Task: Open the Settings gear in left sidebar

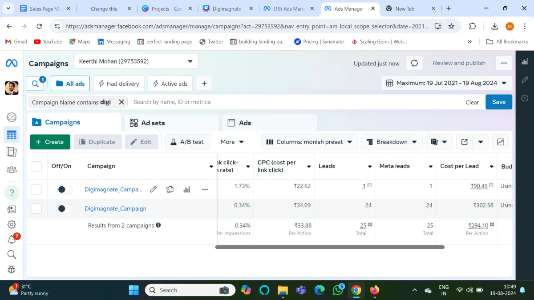Action: pyautogui.click(x=12, y=224)
